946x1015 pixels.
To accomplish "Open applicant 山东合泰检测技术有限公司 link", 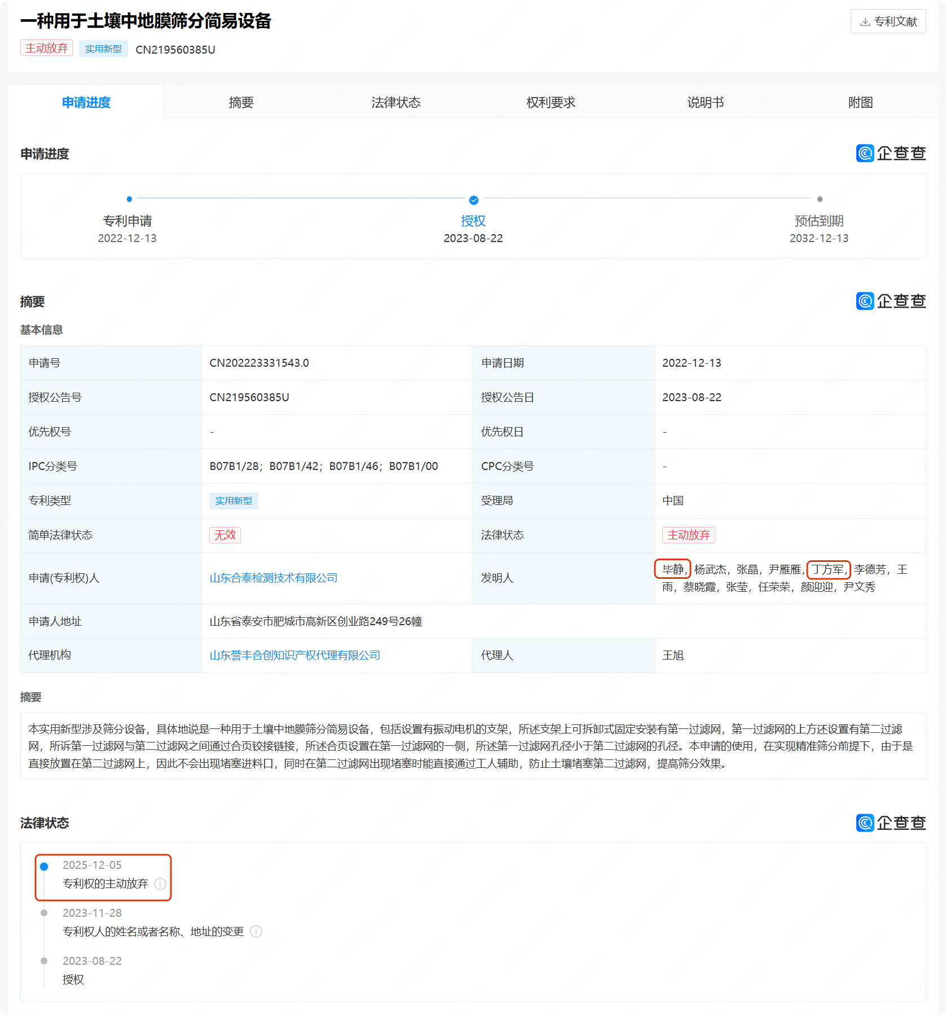I will tap(274, 578).
